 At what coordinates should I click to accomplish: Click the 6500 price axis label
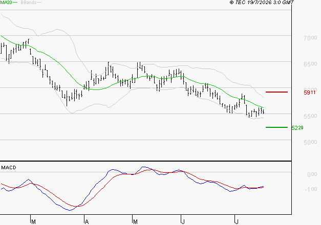click(x=310, y=64)
